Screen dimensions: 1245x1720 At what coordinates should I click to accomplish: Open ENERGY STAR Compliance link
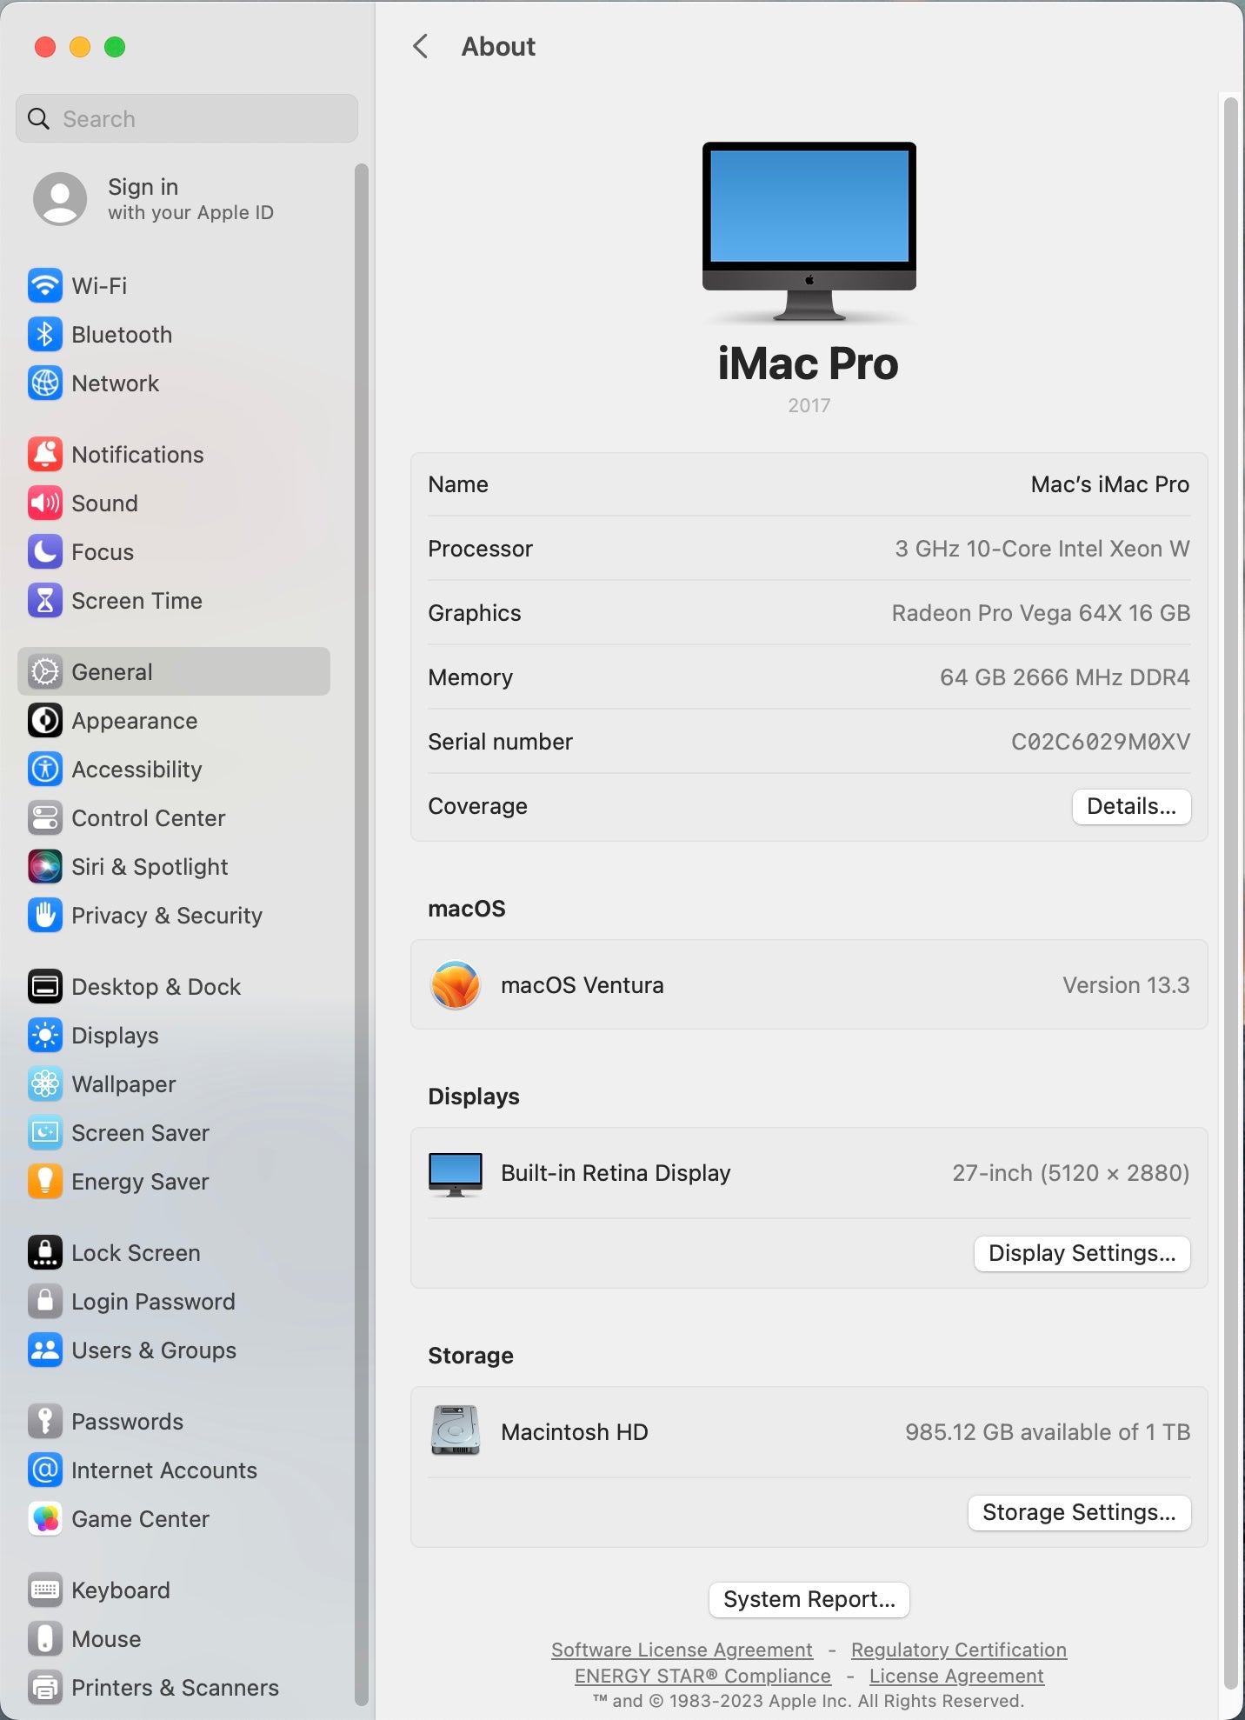(x=702, y=1676)
